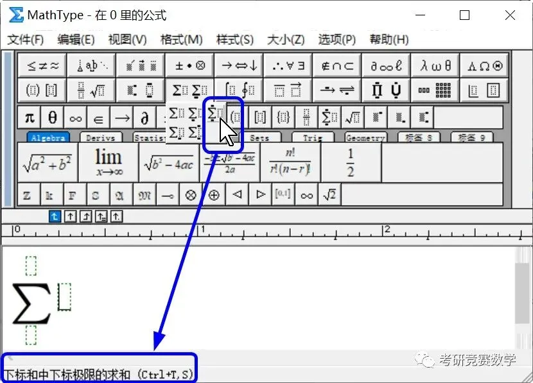The width and height of the screenshot is (533, 383).
Task: Insert the square root of a²+b² expression
Action: point(48,163)
